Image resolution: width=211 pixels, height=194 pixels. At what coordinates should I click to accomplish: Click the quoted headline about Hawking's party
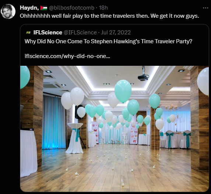tap(108, 41)
